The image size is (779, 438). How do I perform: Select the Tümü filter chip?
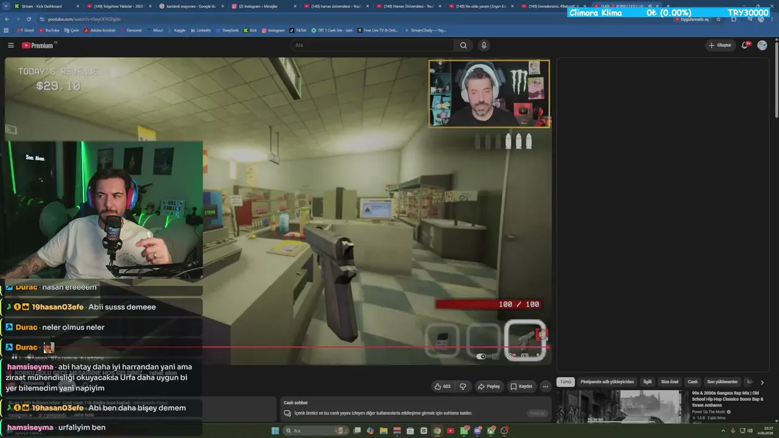(565, 382)
